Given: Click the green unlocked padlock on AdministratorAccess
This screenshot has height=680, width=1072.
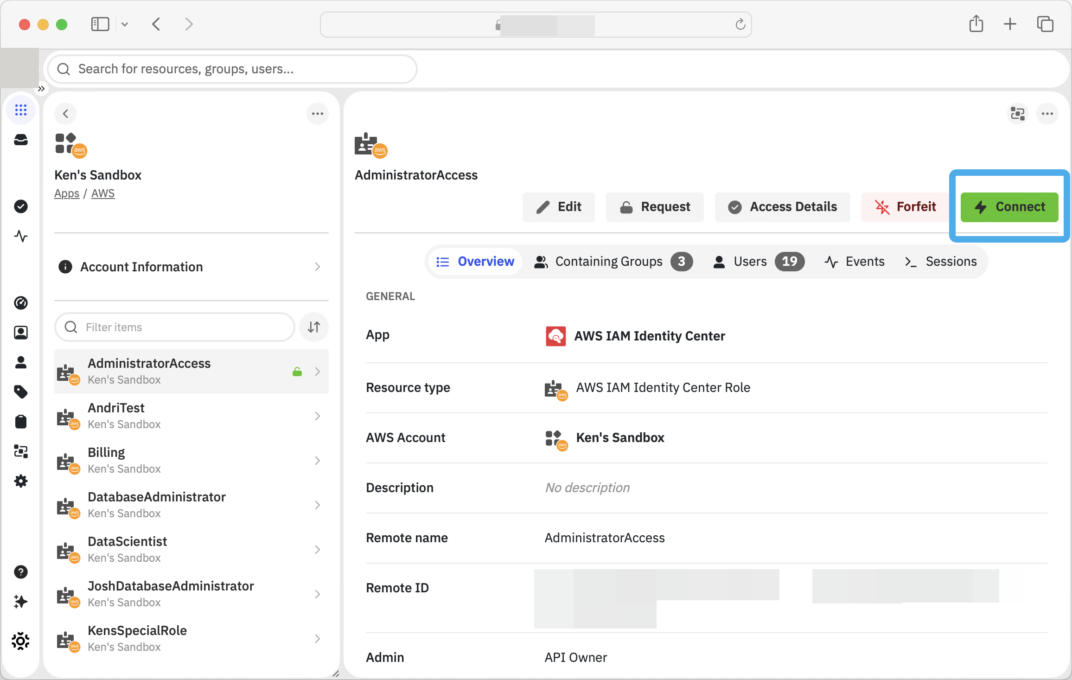Looking at the screenshot, I should click(x=297, y=372).
